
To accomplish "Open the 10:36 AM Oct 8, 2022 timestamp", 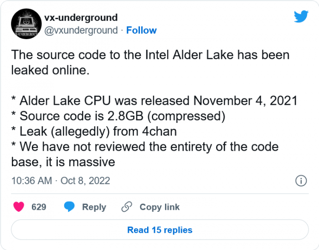I will (61, 181).
